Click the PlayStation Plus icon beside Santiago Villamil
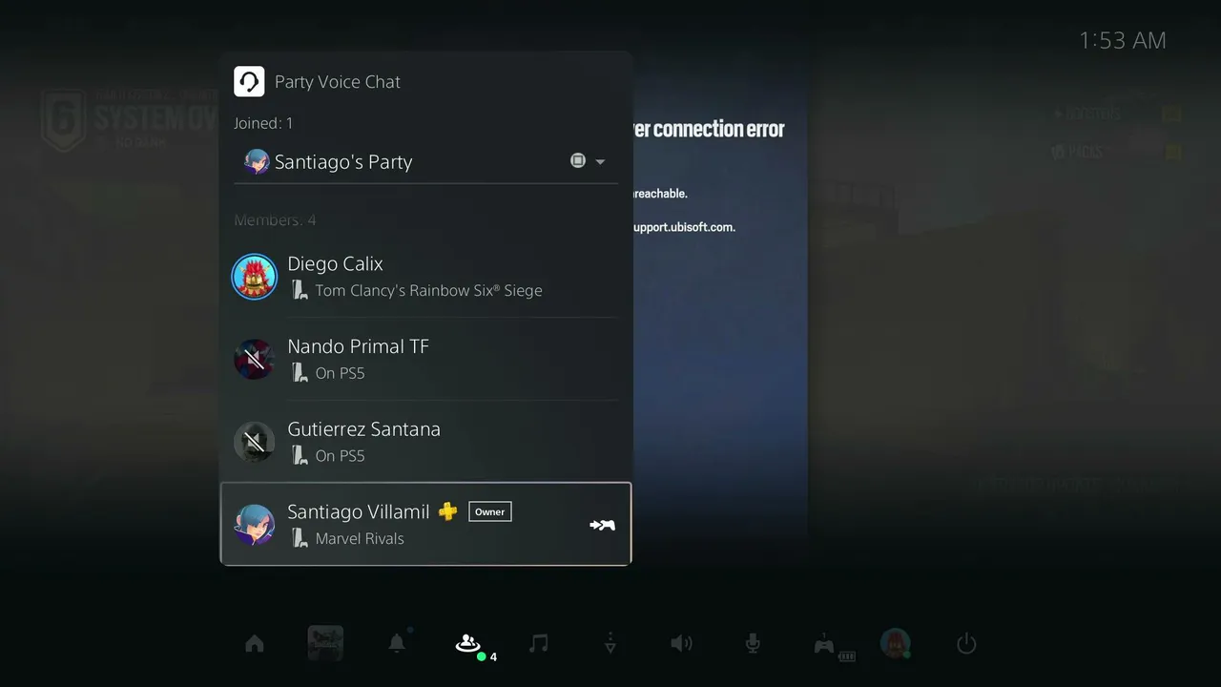The height and width of the screenshot is (687, 1221). 447,511
